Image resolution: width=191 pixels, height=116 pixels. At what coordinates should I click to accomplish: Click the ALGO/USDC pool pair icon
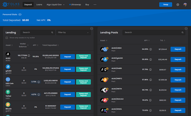pyautogui.click(x=104, y=49)
